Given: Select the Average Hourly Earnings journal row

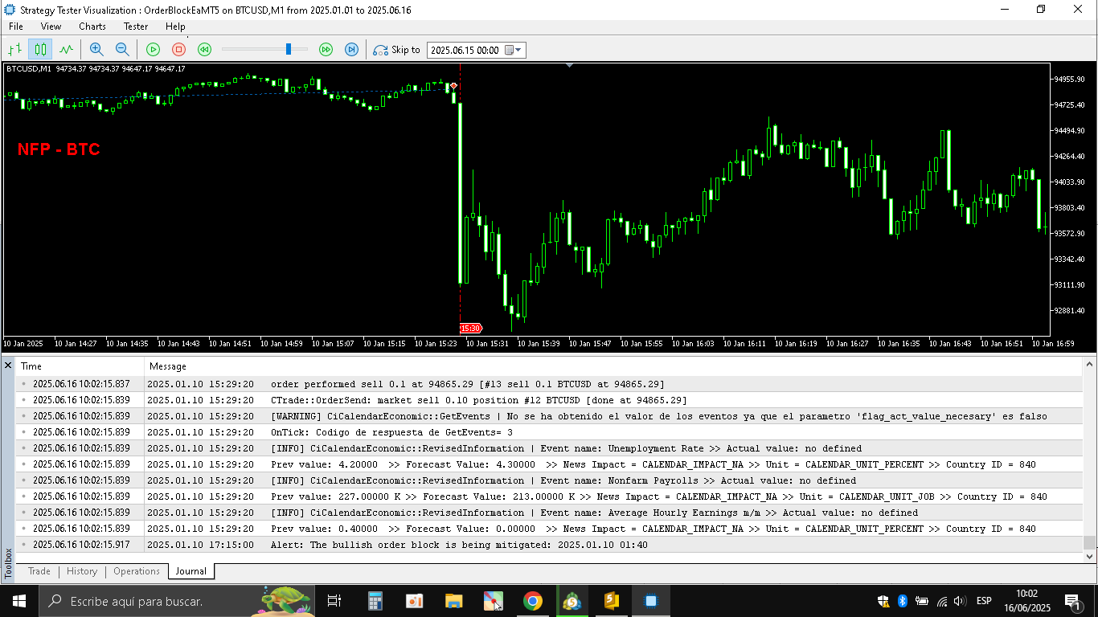Looking at the screenshot, I should coord(549,513).
